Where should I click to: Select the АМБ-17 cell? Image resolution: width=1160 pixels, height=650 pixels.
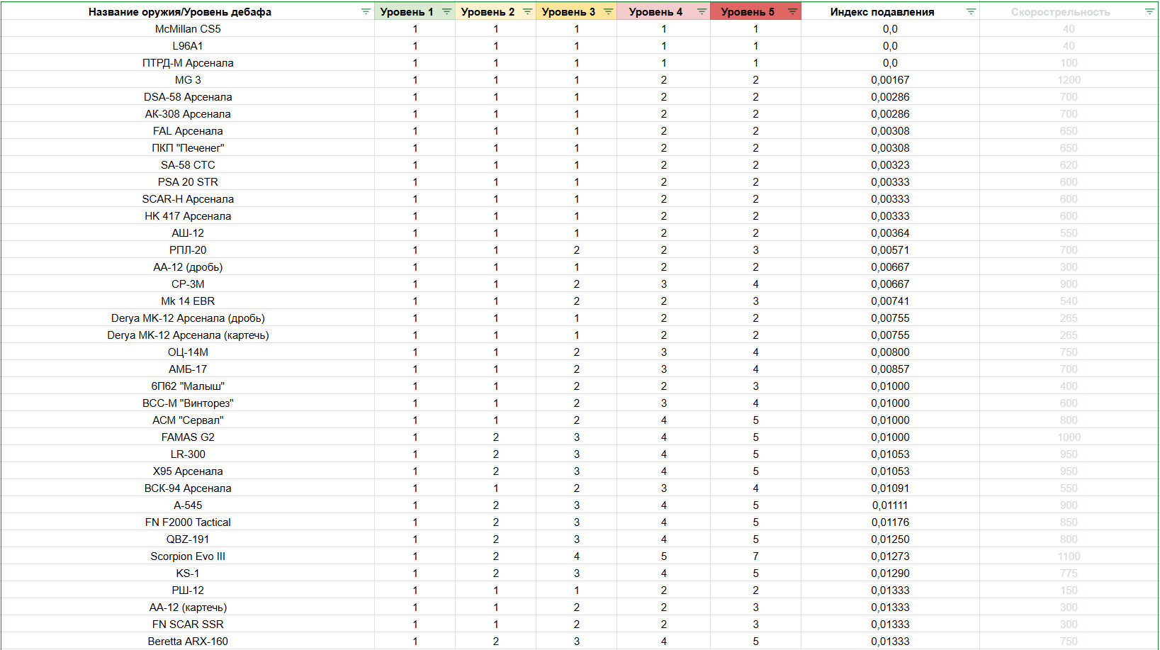coord(188,369)
